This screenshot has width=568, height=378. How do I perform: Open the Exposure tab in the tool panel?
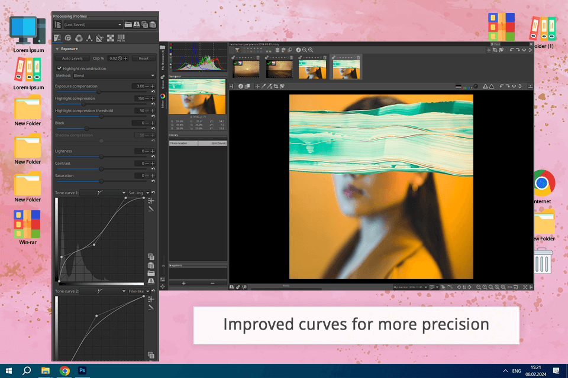[57, 38]
